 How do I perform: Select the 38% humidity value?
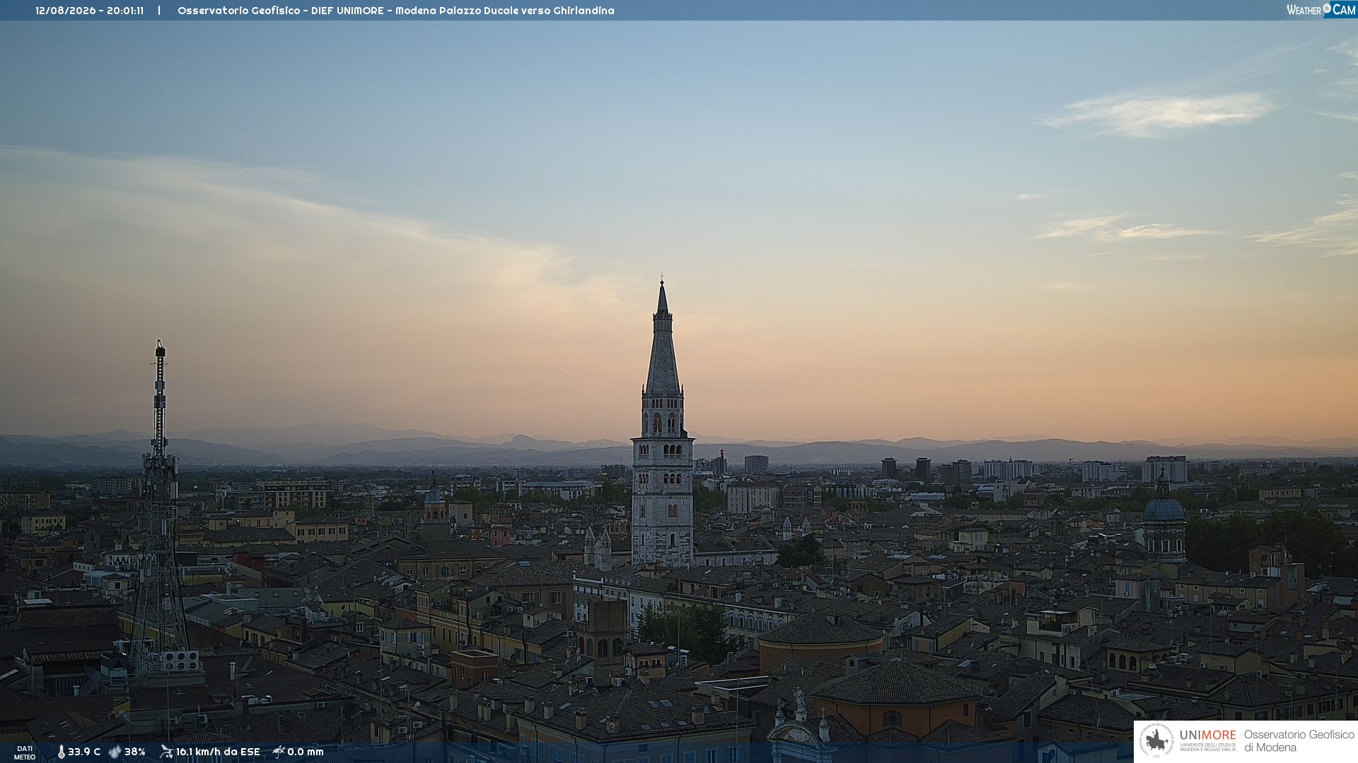click(x=135, y=752)
